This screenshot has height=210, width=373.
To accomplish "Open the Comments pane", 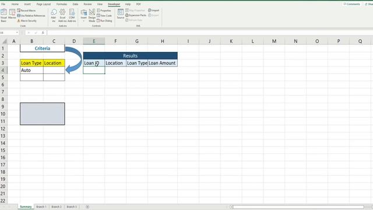I will (x=352, y=4).
